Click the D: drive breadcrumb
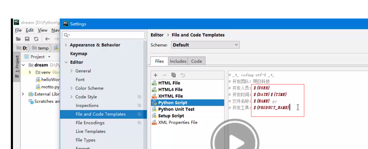Screen dimensions: 368x149 [x=22, y=48]
